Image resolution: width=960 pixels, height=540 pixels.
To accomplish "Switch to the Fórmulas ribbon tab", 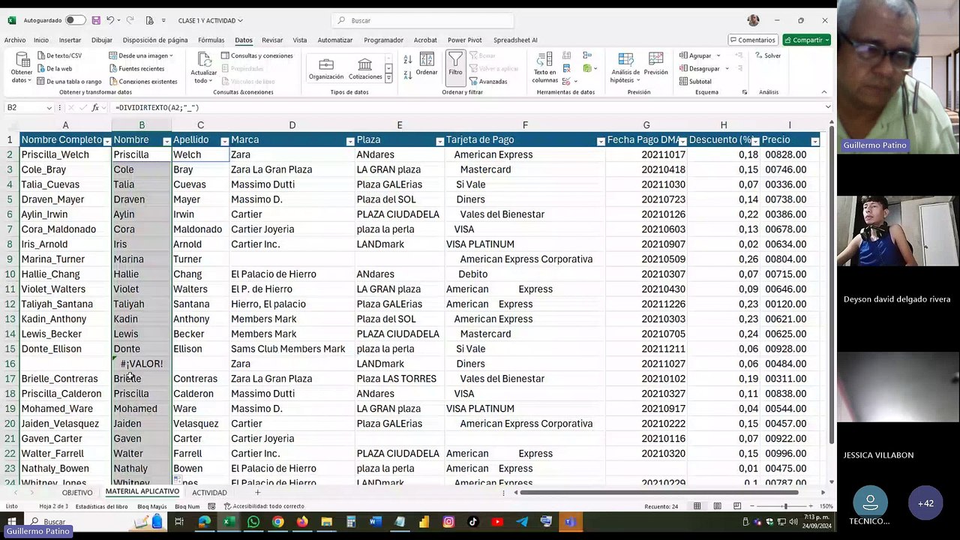I will coord(211,40).
